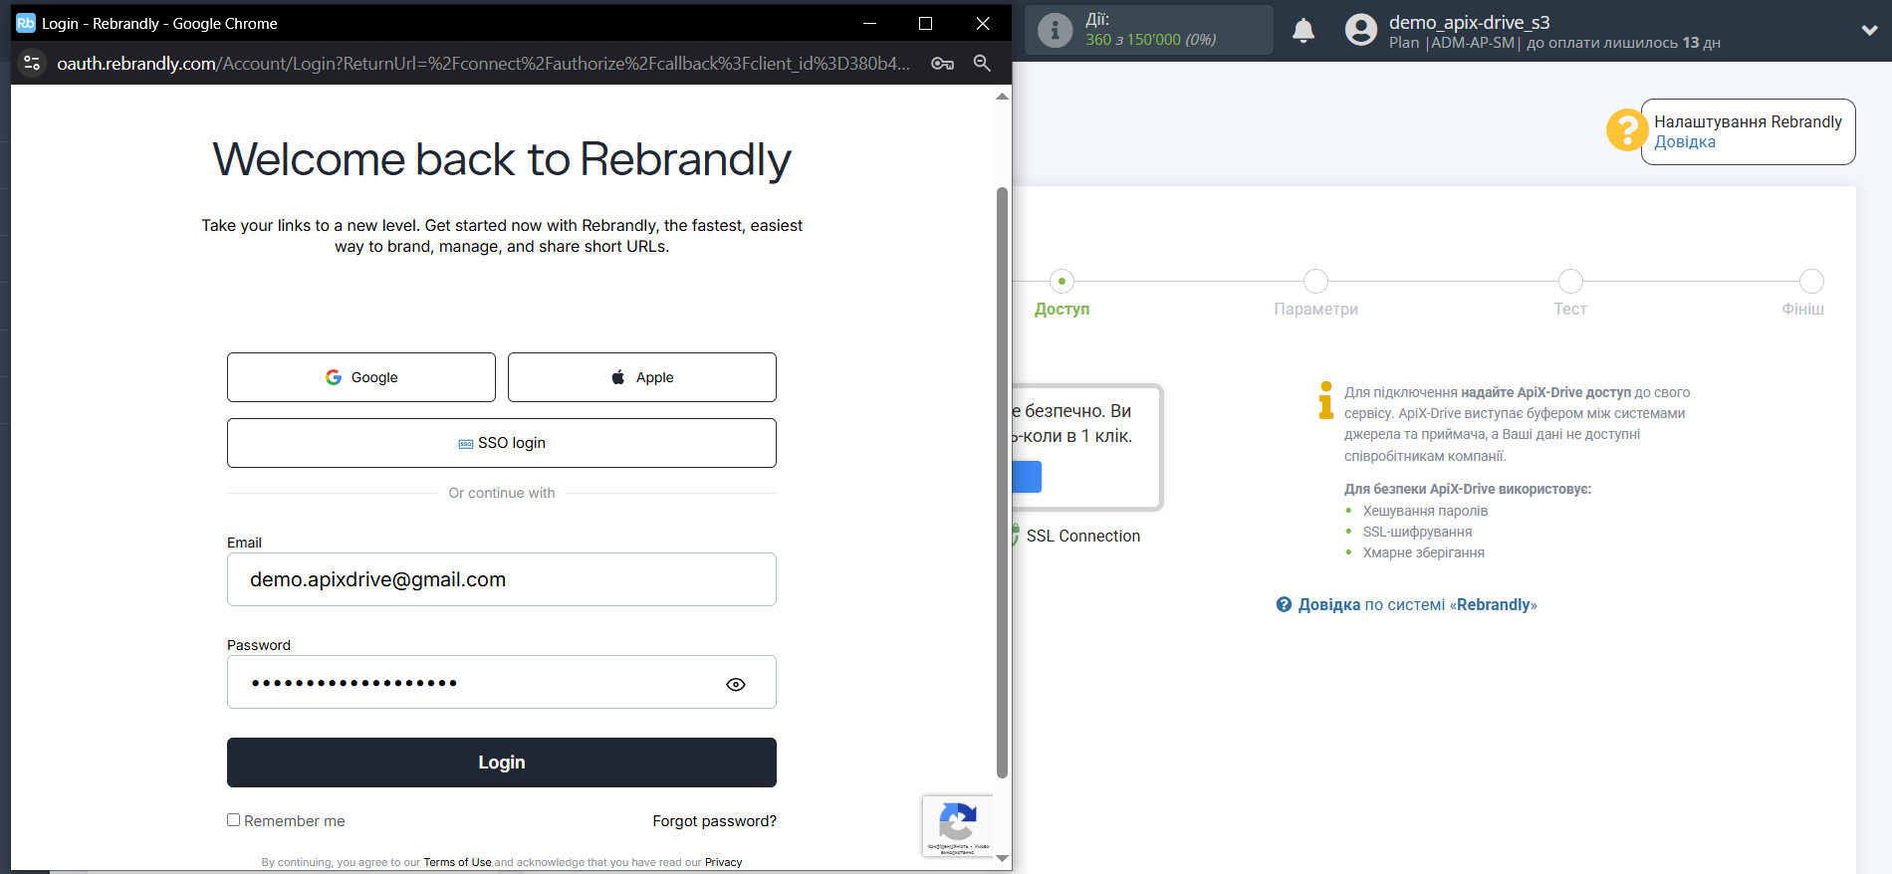This screenshot has height=874, width=1892.
Task: Minimize the Rebrandly login Chrome window
Action: click(869, 23)
